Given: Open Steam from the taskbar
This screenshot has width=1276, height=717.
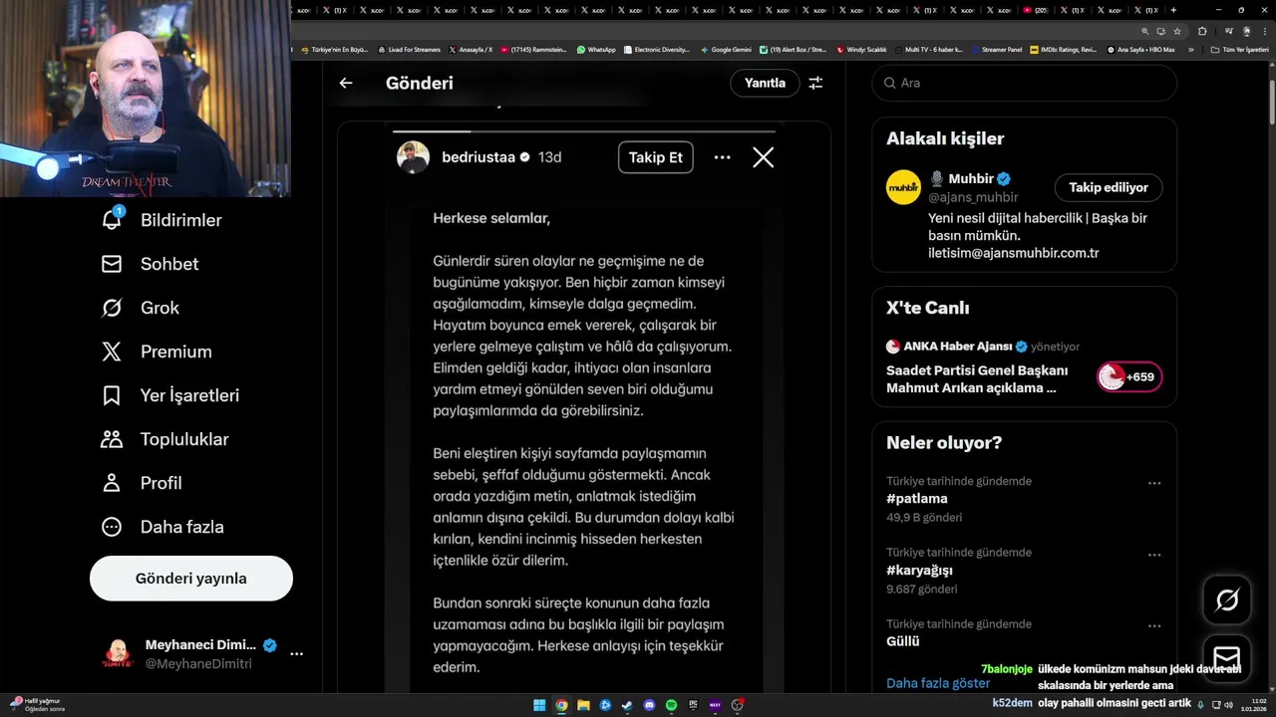Looking at the screenshot, I should [627, 705].
